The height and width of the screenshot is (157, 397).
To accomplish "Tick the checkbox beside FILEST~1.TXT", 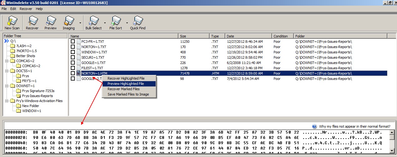I will (73, 68).
